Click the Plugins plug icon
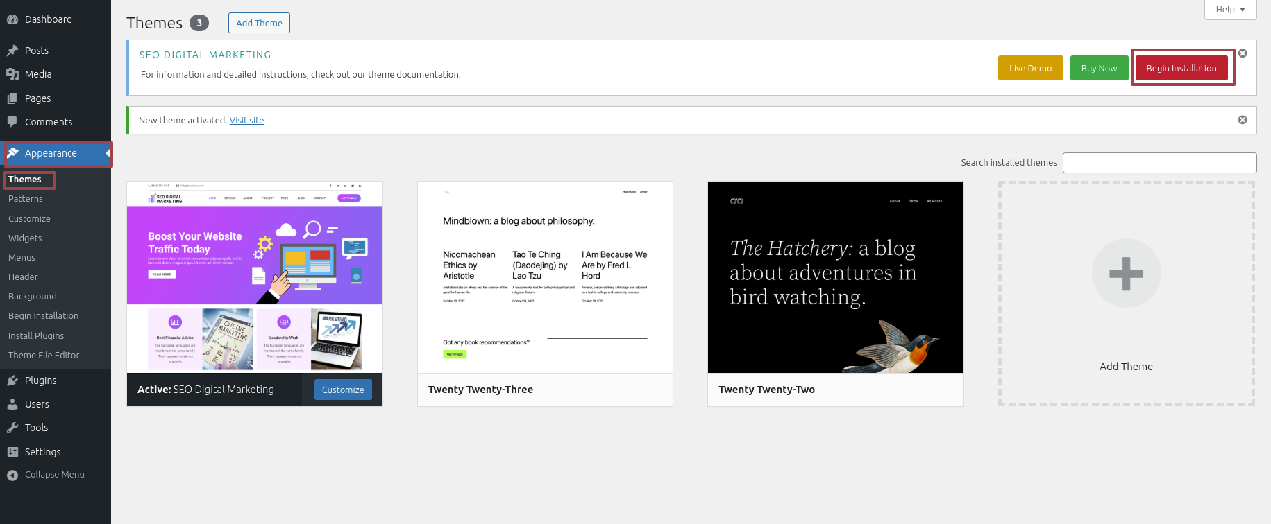Viewport: 1271px width, 524px height. coord(12,381)
